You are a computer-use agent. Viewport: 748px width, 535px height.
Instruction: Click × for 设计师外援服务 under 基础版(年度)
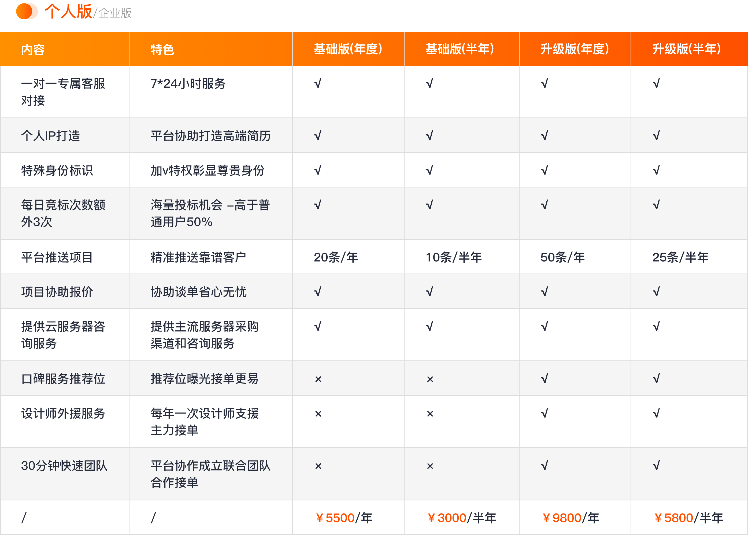click(x=318, y=414)
